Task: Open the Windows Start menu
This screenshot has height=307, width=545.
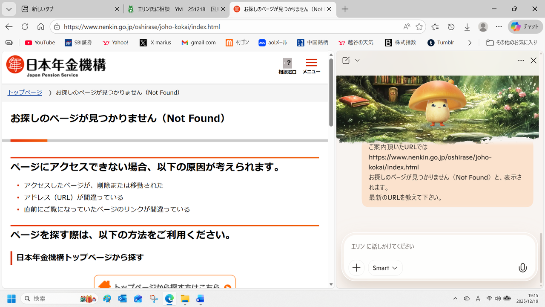Action: (11, 298)
